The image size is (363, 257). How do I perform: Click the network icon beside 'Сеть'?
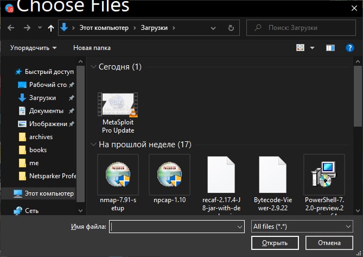[x=18, y=211]
